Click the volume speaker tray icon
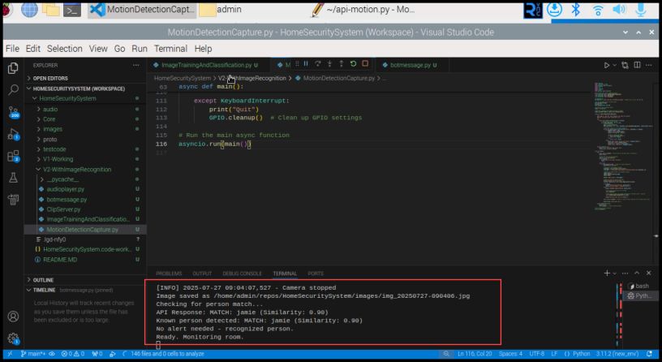Image resolution: width=662 pixels, height=362 pixels. (619, 10)
